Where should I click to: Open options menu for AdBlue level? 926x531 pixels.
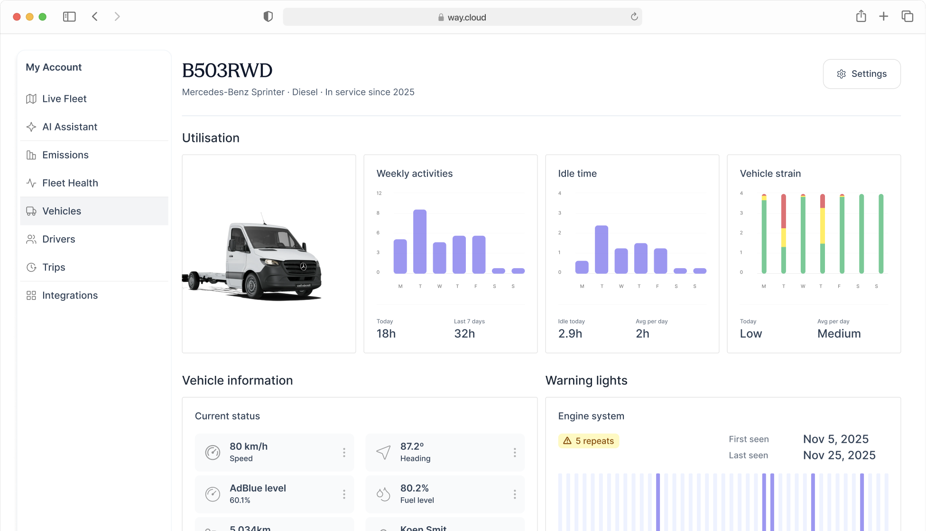point(344,494)
